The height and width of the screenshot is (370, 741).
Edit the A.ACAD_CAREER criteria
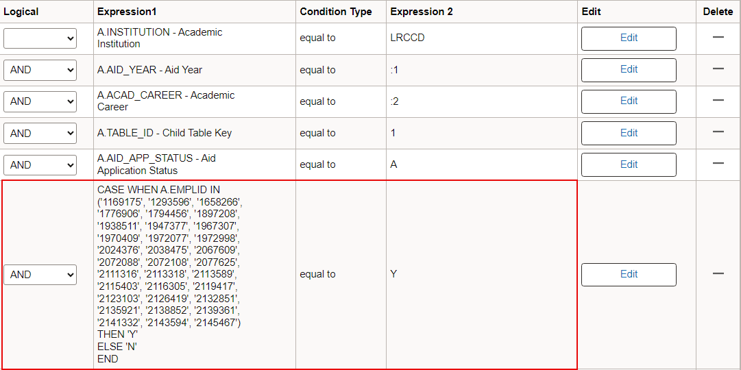point(629,101)
